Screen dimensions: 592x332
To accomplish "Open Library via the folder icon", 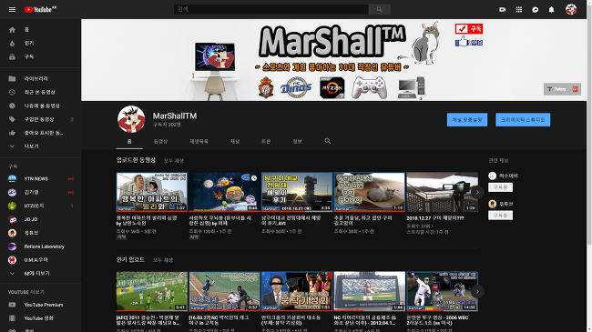I will click(x=12, y=78).
